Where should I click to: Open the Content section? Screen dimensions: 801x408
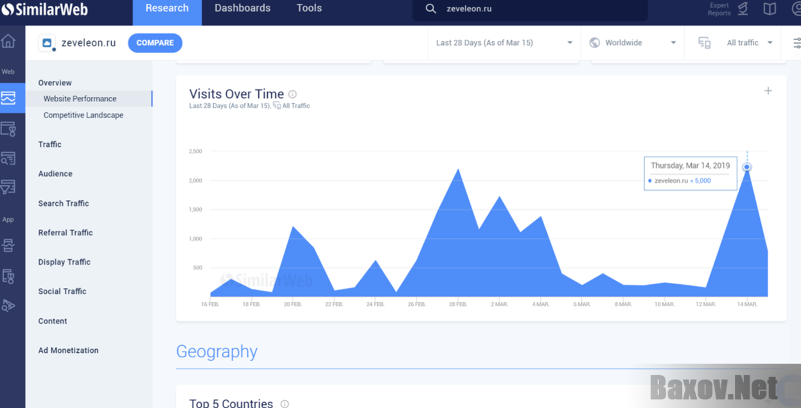pyautogui.click(x=53, y=321)
